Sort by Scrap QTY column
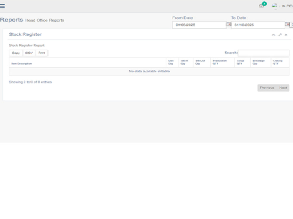 (x=242, y=62)
